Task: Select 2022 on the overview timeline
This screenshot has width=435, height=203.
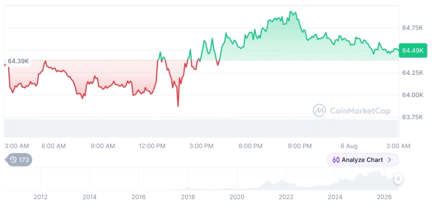Action: [286, 197]
